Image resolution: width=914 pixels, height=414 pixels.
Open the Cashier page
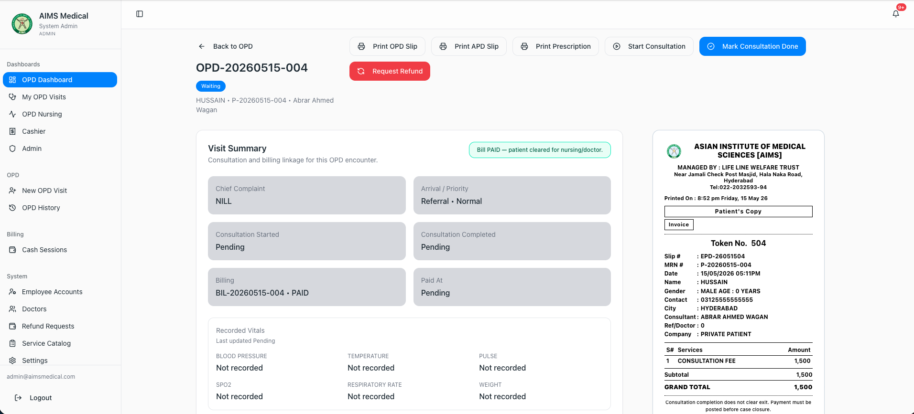tap(60, 131)
